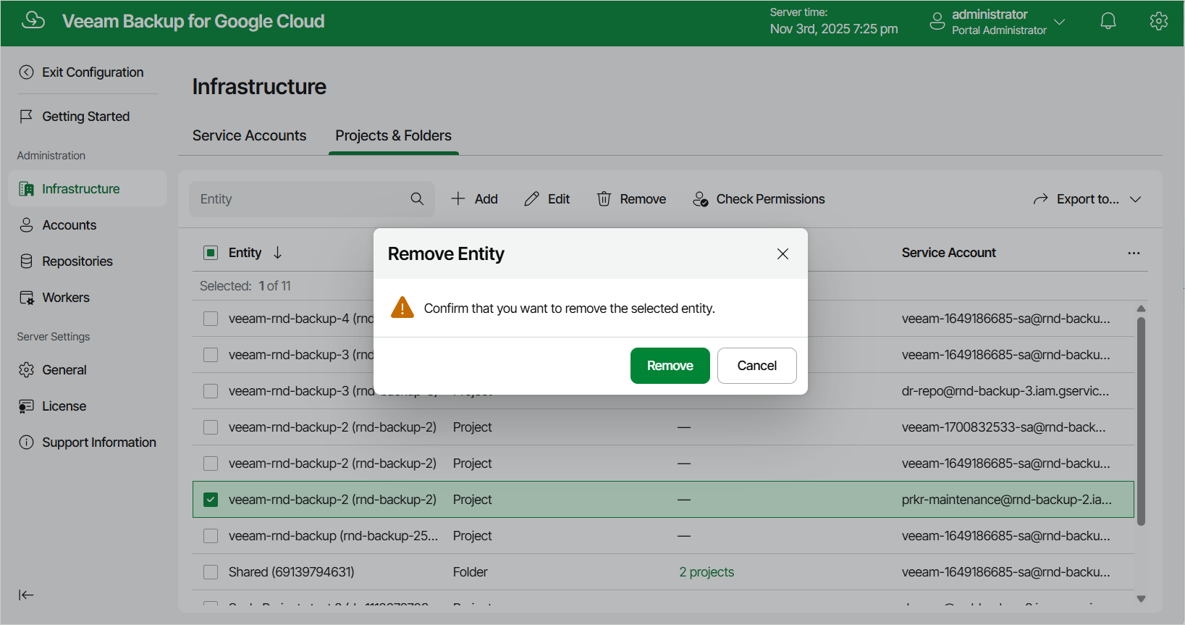Click the scroll-up arrow of the table

click(x=1141, y=309)
